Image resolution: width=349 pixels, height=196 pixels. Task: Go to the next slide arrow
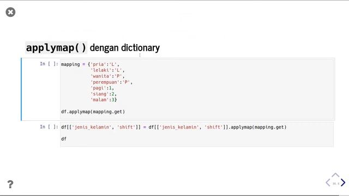343,182
